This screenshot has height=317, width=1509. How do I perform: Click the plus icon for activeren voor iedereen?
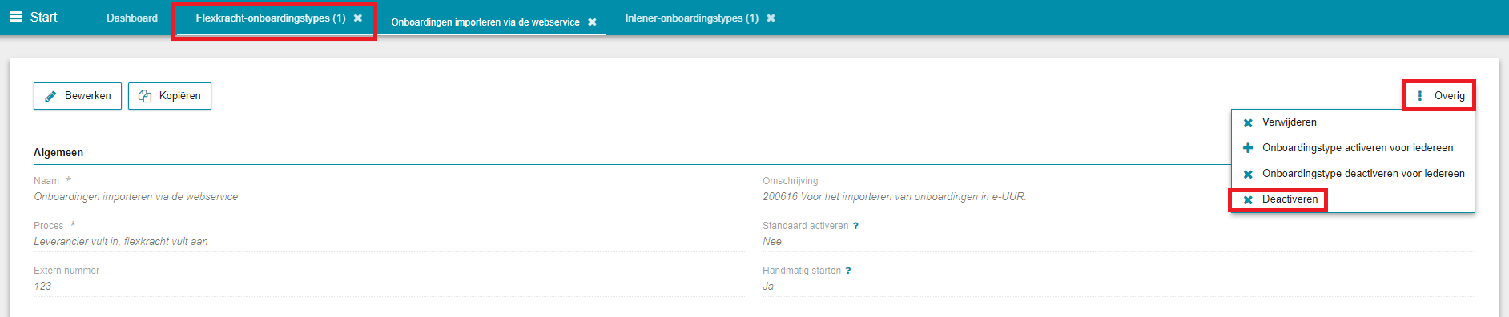coord(1248,148)
